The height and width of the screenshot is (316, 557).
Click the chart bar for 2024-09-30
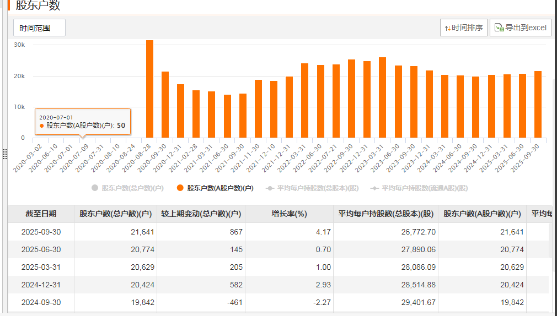coord(475,107)
